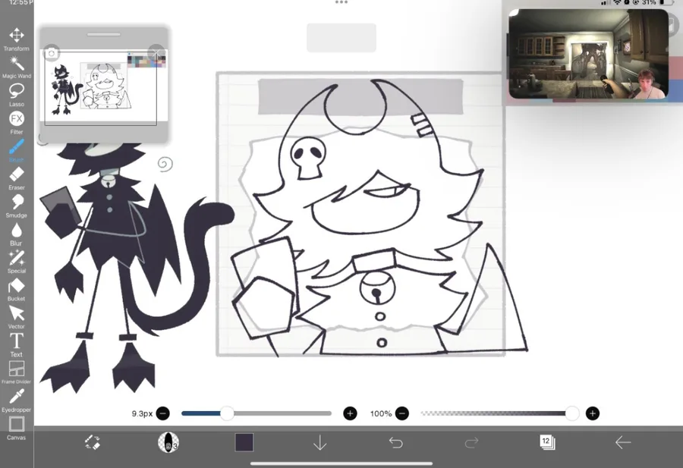Close the reference window
The width and height of the screenshot is (683, 468).
click(x=156, y=53)
